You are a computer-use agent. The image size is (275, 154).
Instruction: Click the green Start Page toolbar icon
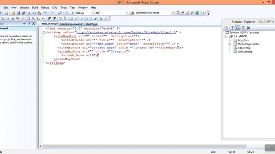coord(197,13)
